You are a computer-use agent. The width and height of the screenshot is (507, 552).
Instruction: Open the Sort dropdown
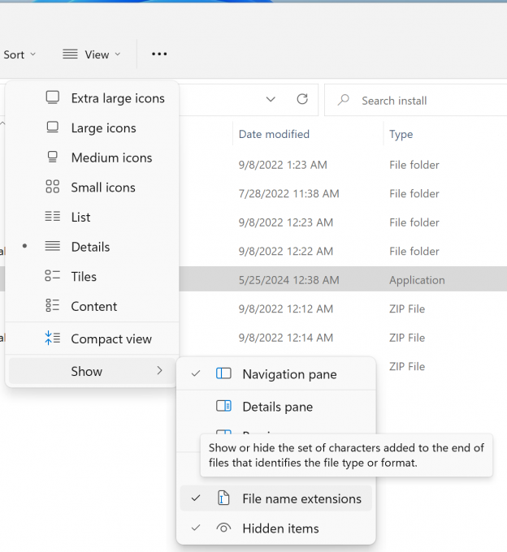click(x=19, y=54)
